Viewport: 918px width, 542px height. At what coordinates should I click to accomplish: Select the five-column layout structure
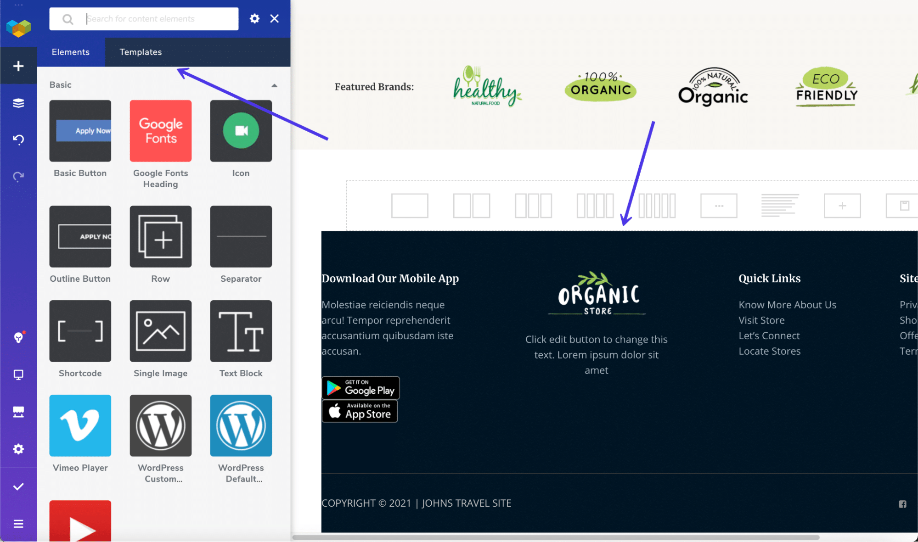(x=656, y=206)
